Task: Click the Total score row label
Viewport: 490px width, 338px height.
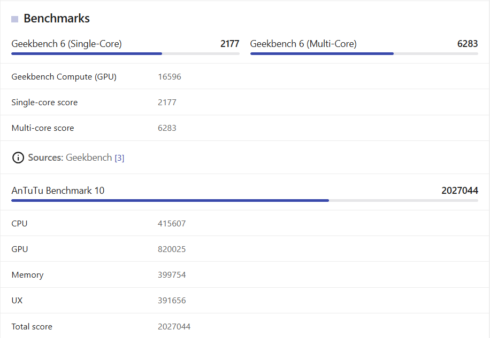Action: [x=32, y=326]
